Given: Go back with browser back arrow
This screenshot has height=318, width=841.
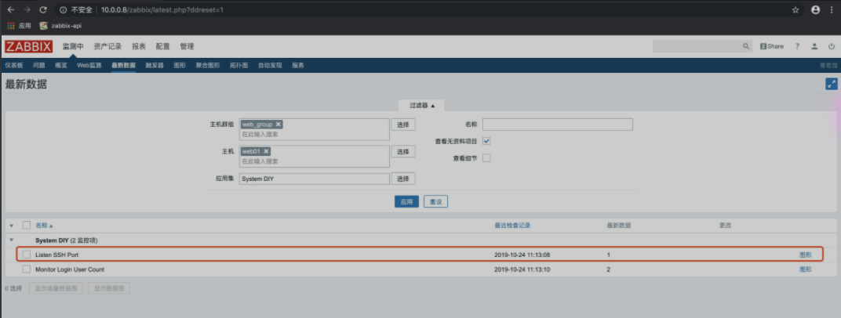Looking at the screenshot, I should 10,9.
